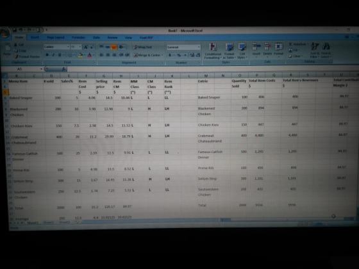Switch to the Review tab
The image size is (359, 269).
[x=112, y=38]
